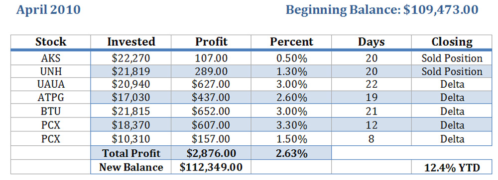Image resolution: width=498 pixels, height=180 pixels.
Task: Select the new balance $112,349.00 cell
Action: [211, 167]
